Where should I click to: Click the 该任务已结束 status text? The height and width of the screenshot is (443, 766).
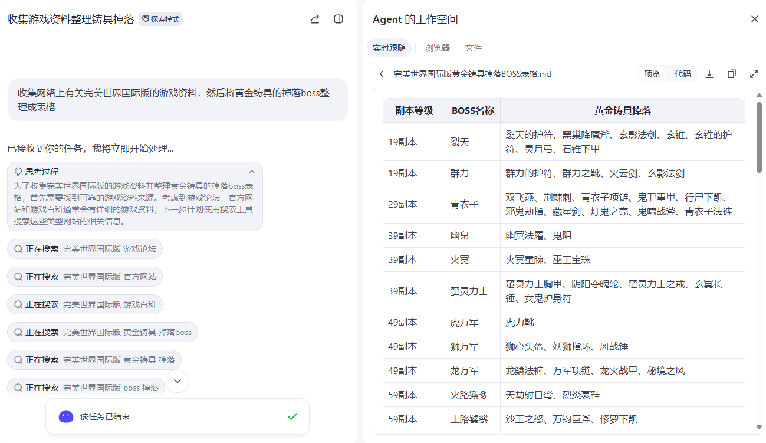click(105, 416)
